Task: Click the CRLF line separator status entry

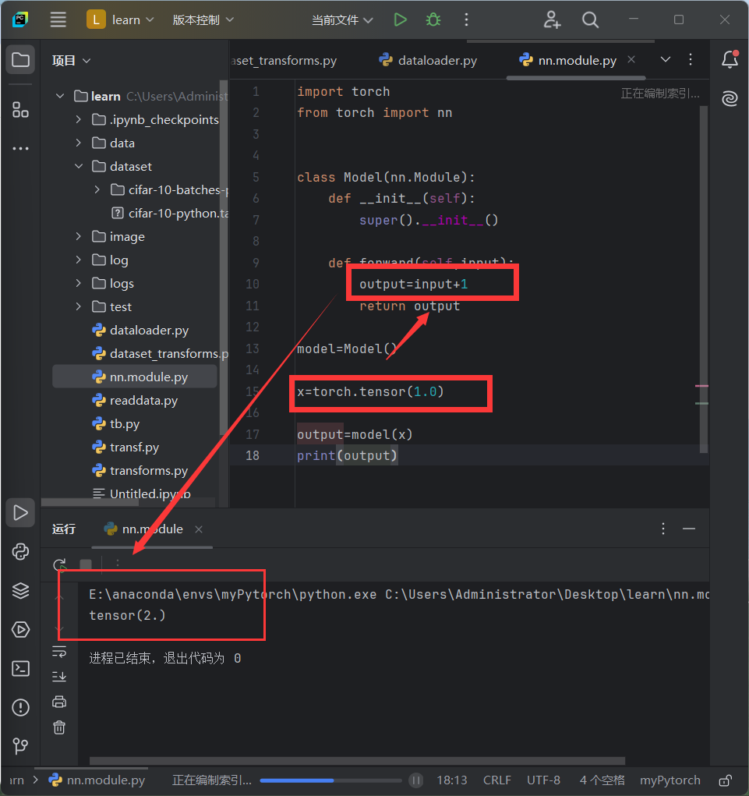Action: (496, 780)
